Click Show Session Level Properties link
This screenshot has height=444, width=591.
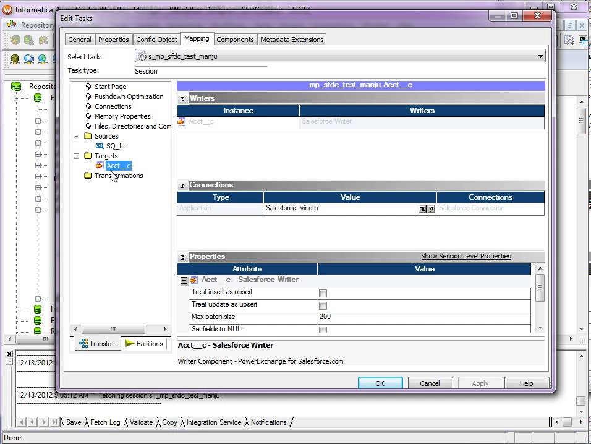coord(466,256)
